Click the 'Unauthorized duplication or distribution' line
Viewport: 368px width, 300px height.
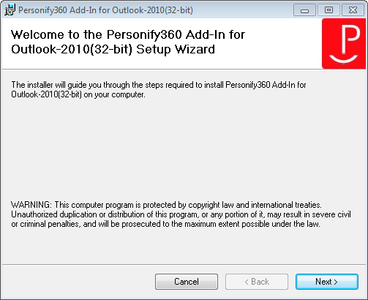coord(181,214)
